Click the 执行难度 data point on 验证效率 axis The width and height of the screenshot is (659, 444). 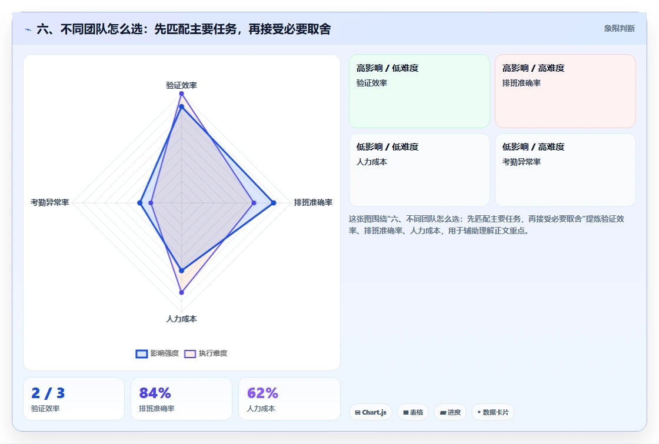(182, 94)
